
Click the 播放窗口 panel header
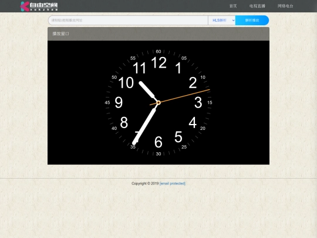[158, 34]
